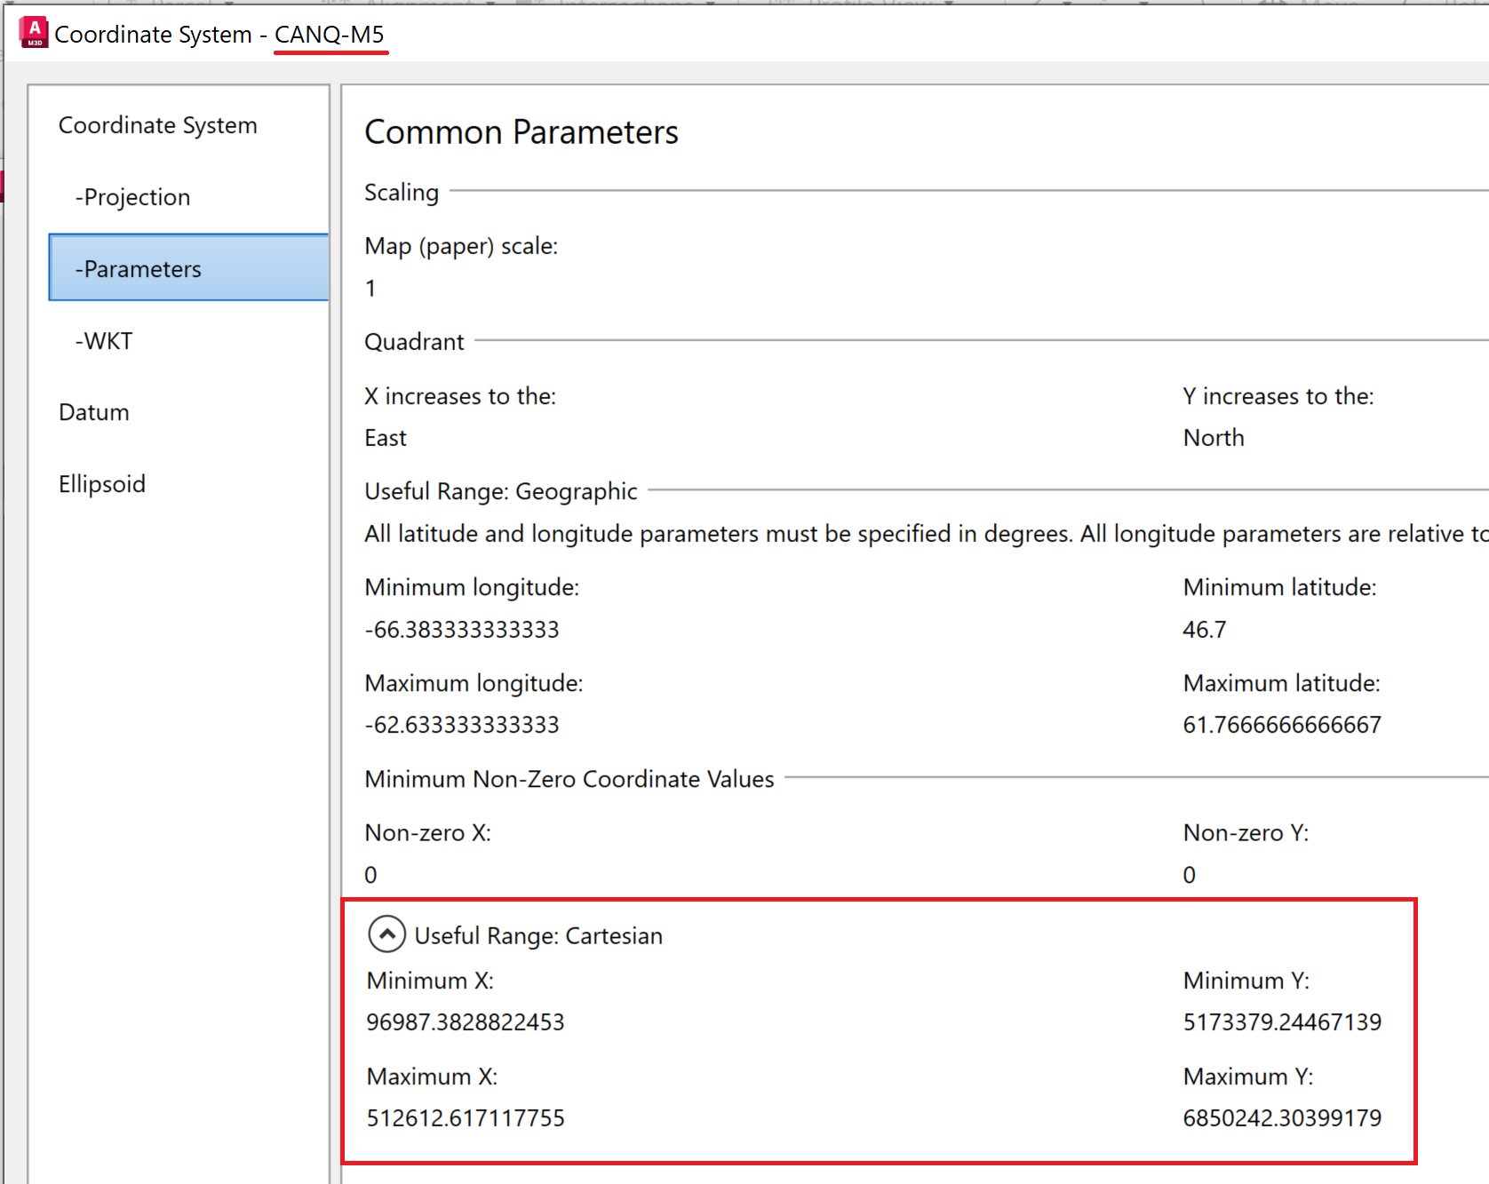The width and height of the screenshot is (1489, 1184).
Task: Open the -Projection page
Action: 132,197
